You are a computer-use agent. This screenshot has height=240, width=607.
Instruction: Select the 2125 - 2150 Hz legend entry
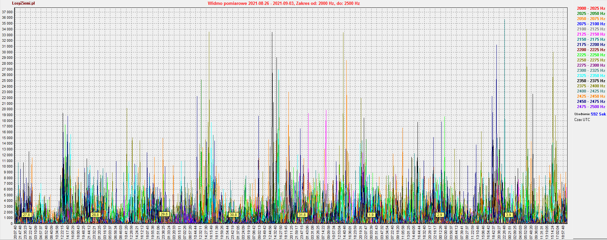click(x=591, y=34)
